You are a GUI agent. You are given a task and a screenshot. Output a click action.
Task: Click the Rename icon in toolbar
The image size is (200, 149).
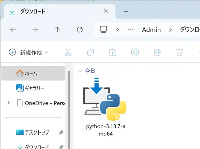tap(135, 52)
